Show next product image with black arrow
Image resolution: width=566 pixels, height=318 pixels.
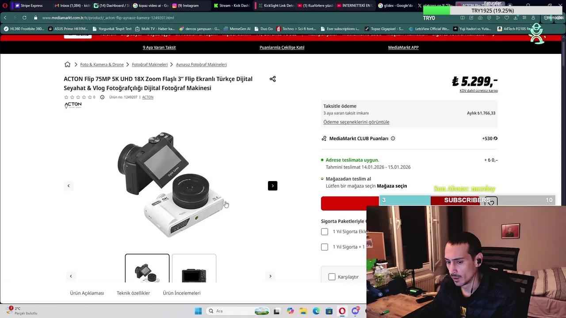pos(272,186)
